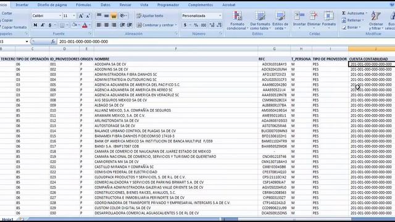Decrease decimal places icon
The width and height of the screenshot is (395, 222).
pyautogui.click(x=219, y=25)
